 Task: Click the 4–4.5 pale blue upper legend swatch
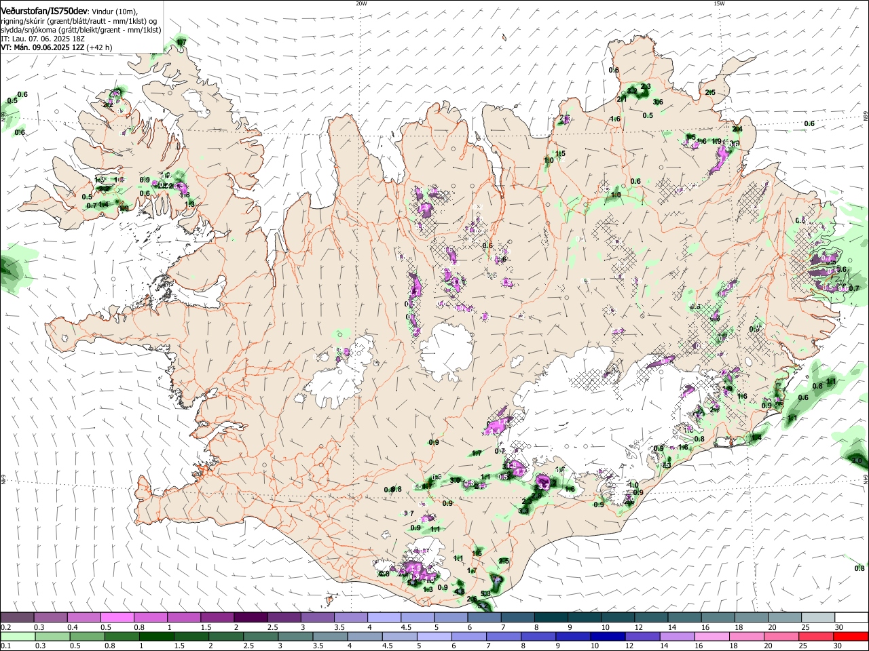point(384,618)
